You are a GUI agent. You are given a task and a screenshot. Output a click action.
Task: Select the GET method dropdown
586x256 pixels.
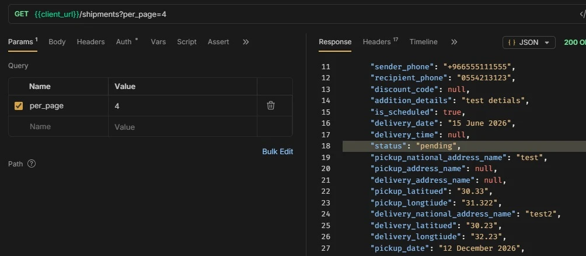point(21,14)
